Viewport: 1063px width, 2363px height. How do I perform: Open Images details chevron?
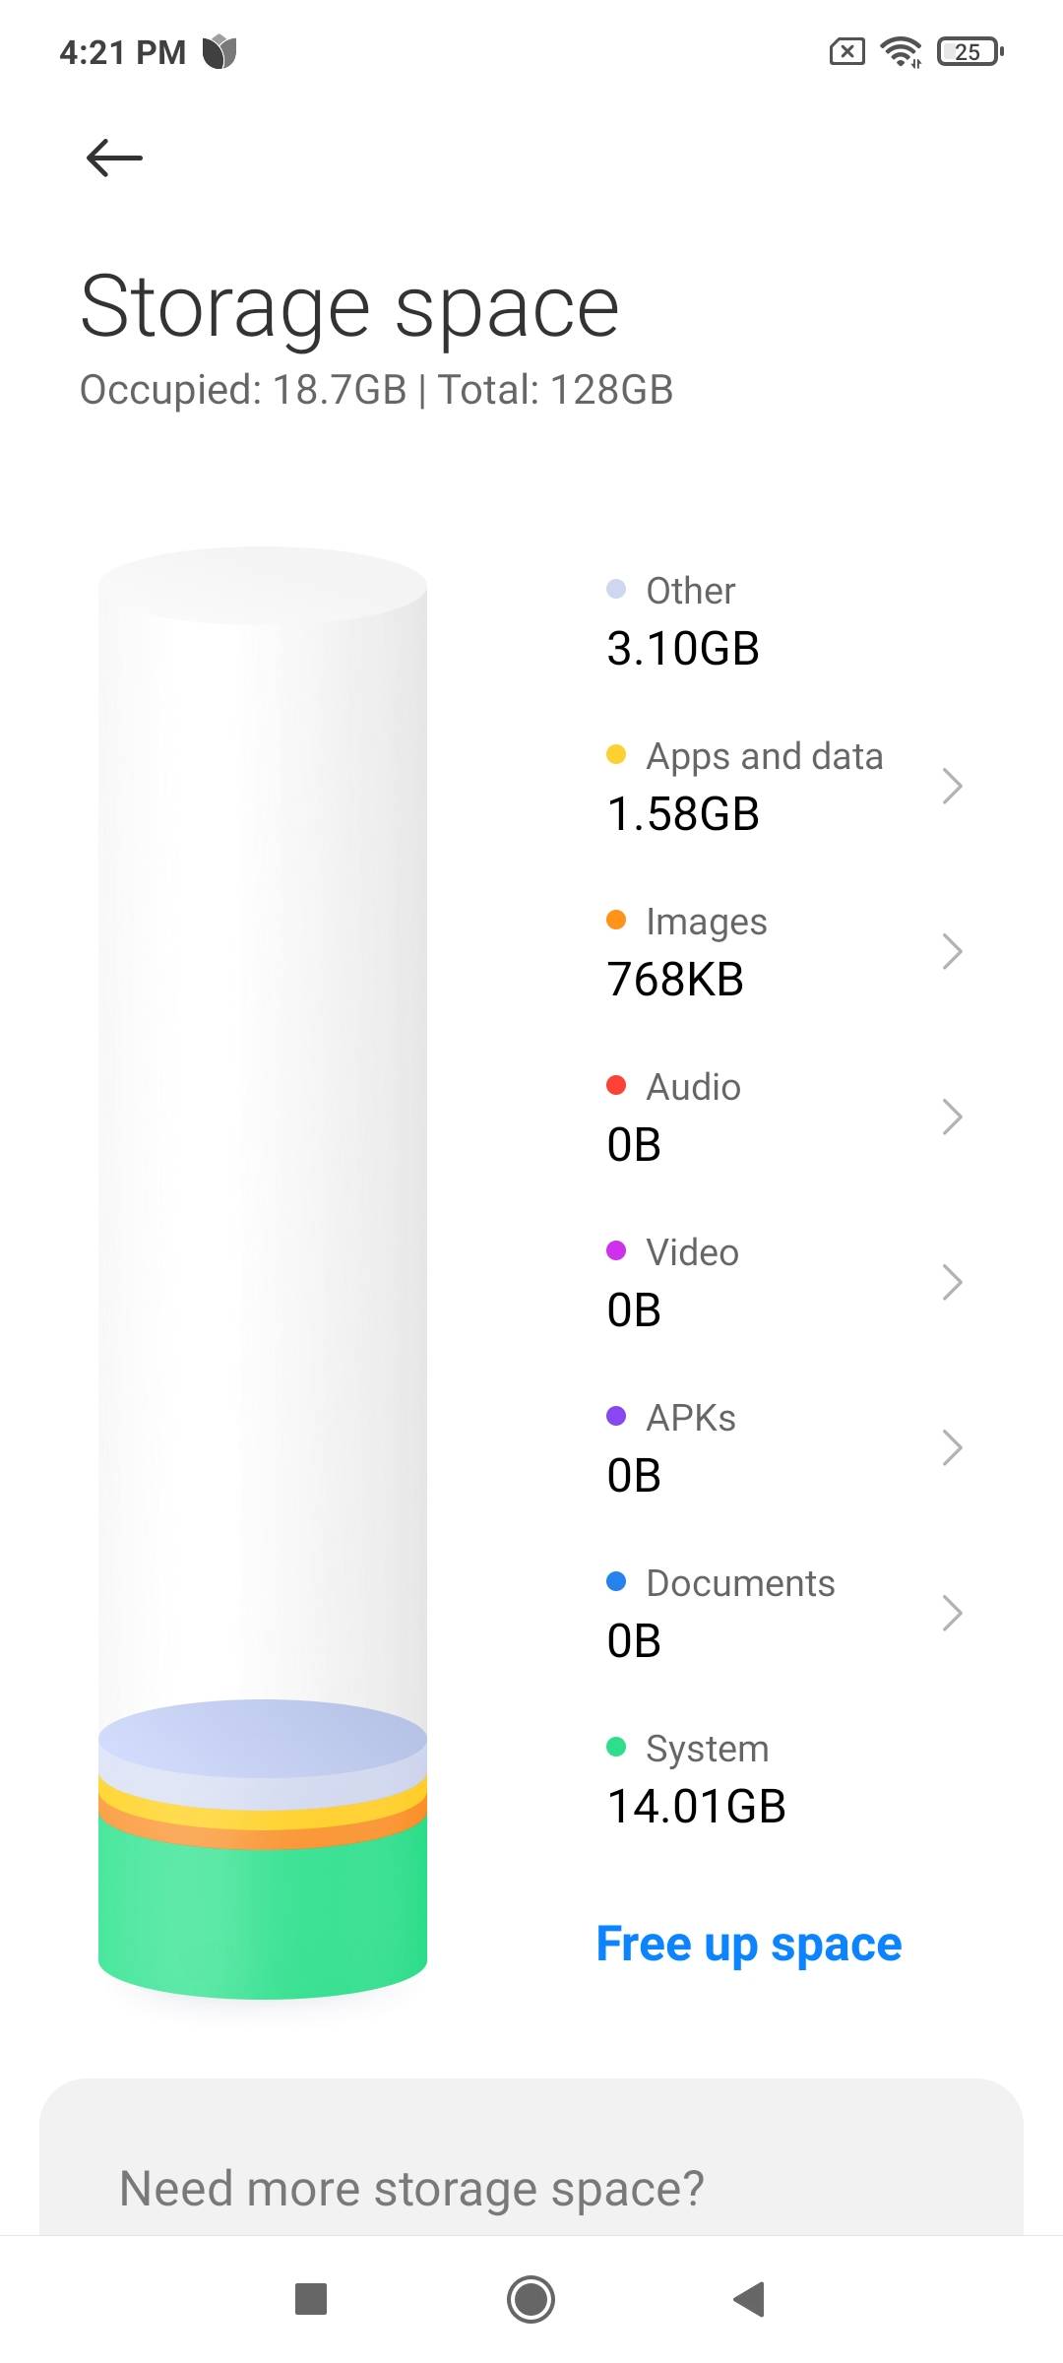(x=951, y=951)
